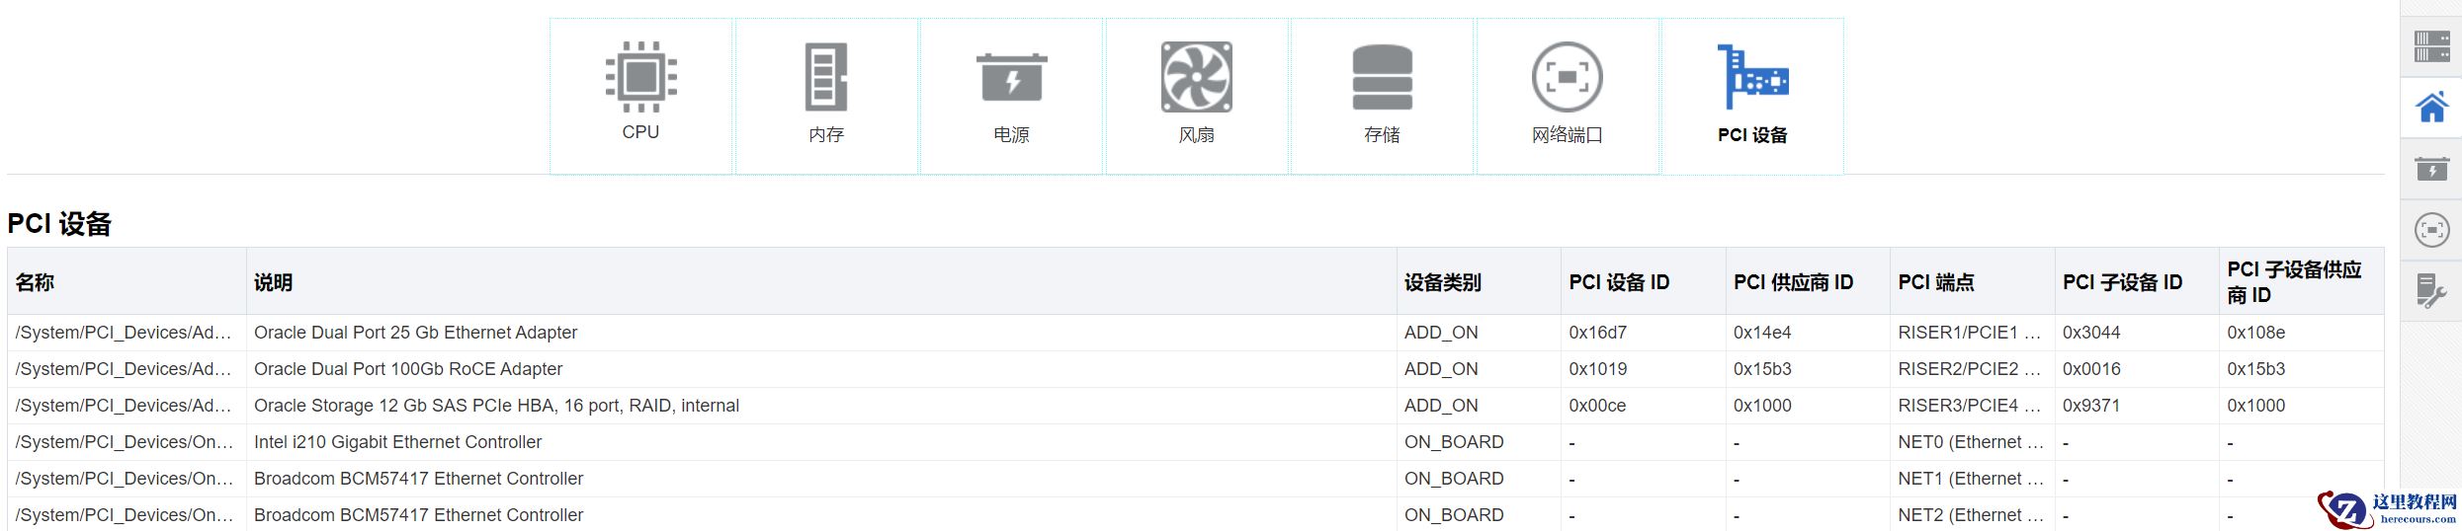The image size is (2462, 531).
Task: Click ADD_ON category in 25 Gb adapter row
Action: click(x=1441, y=333)
